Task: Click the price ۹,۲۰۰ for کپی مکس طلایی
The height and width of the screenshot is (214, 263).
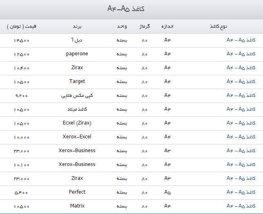Action: [22, 96]
